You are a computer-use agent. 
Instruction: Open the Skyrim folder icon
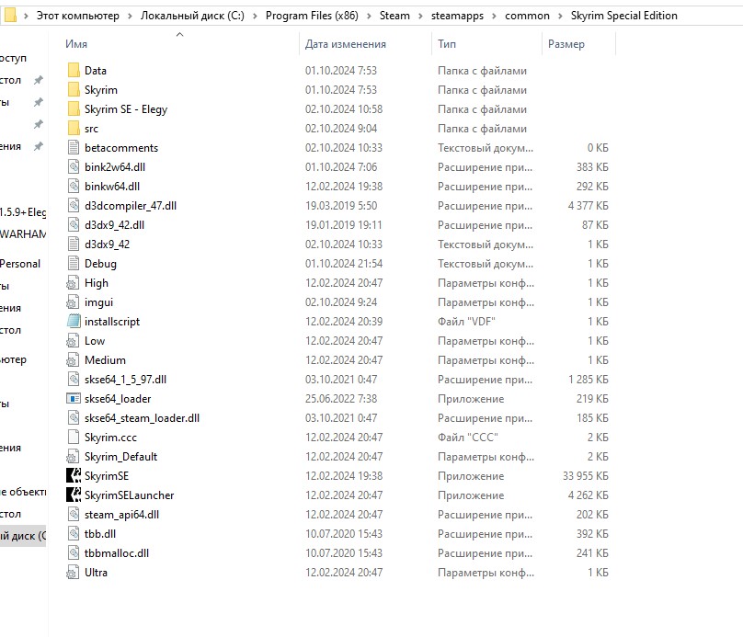click(74, 90)
